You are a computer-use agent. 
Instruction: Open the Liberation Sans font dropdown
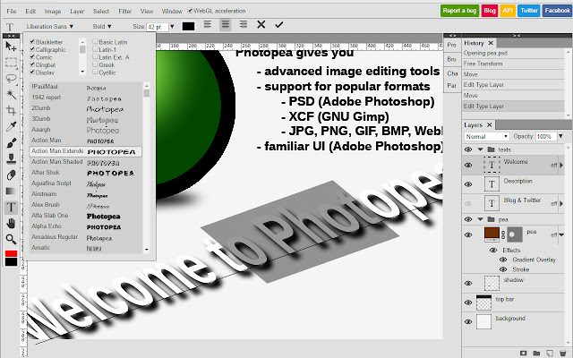point(50,26)
